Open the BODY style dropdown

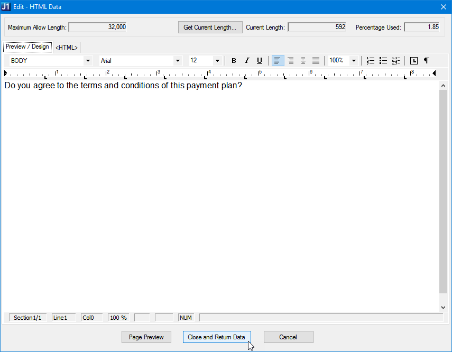[88, 61]
